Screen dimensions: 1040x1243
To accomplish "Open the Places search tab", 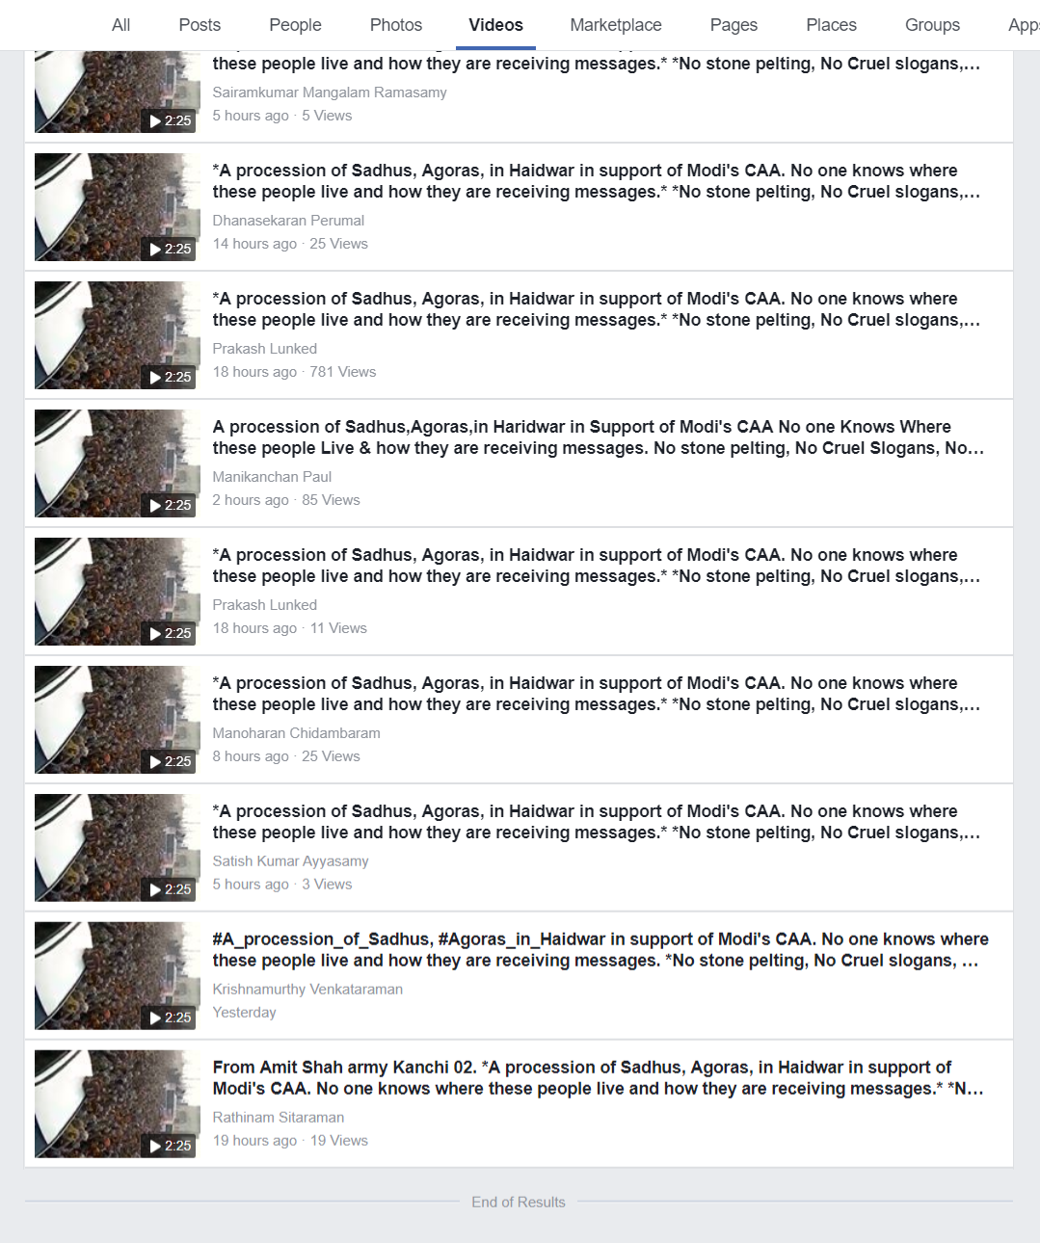I will click(831, 25).
